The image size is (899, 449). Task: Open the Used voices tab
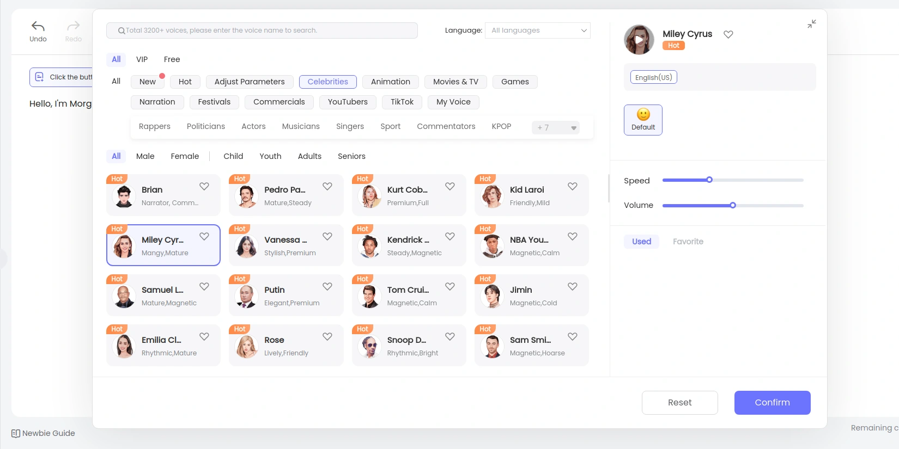point(641,242)
